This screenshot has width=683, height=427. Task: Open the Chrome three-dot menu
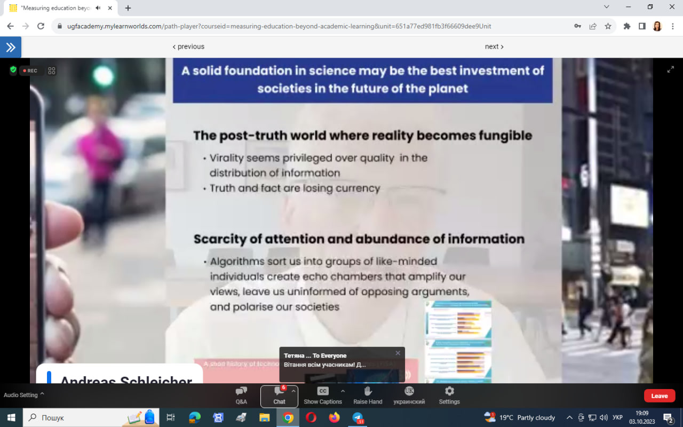673,26
